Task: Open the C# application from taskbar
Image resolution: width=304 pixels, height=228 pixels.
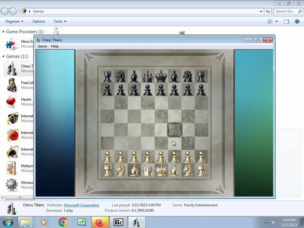Action: click(81, 222)
